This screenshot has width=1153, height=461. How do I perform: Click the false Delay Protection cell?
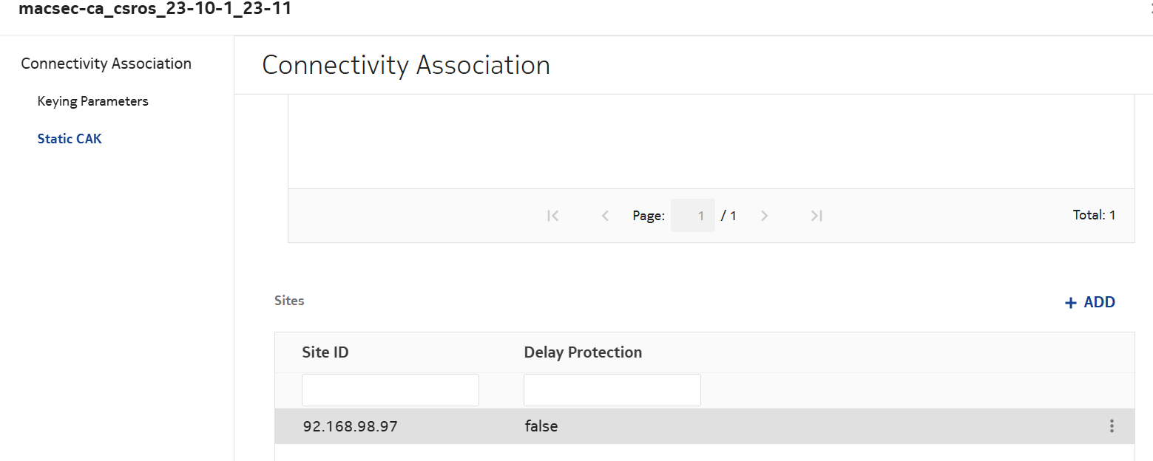click(x=541, y=426)
